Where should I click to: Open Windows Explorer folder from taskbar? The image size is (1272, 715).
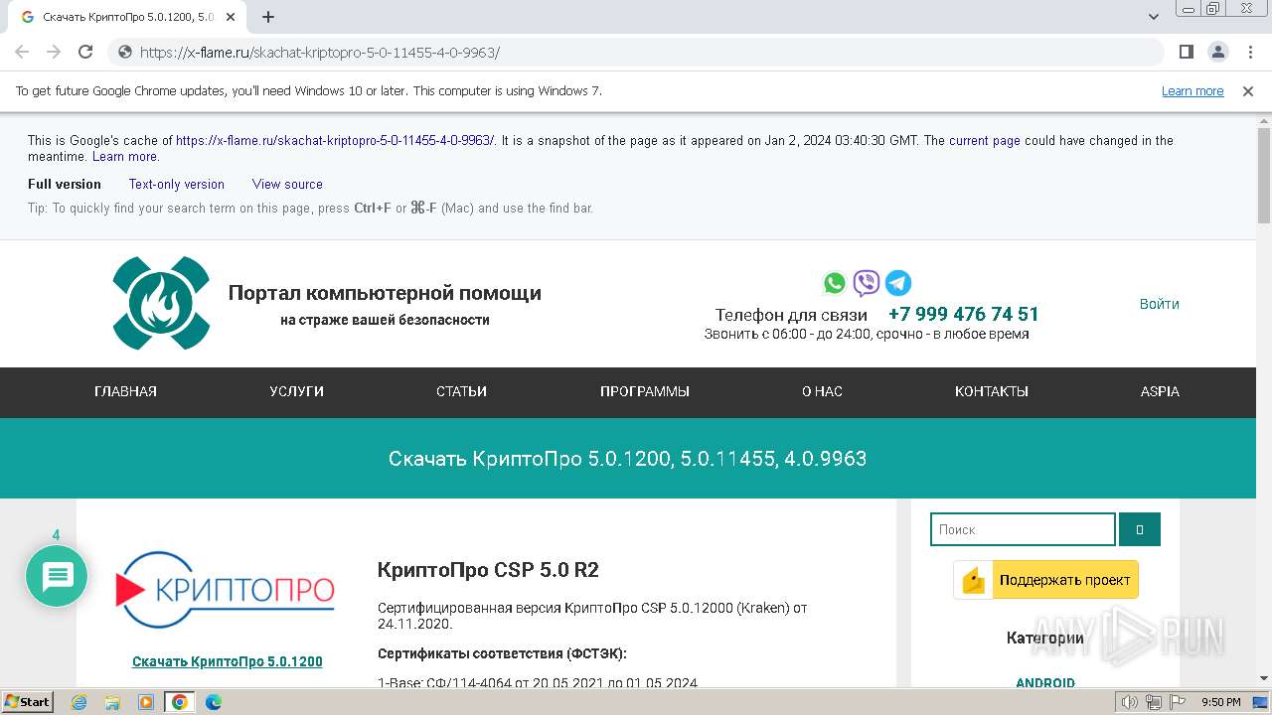point(112,702)
